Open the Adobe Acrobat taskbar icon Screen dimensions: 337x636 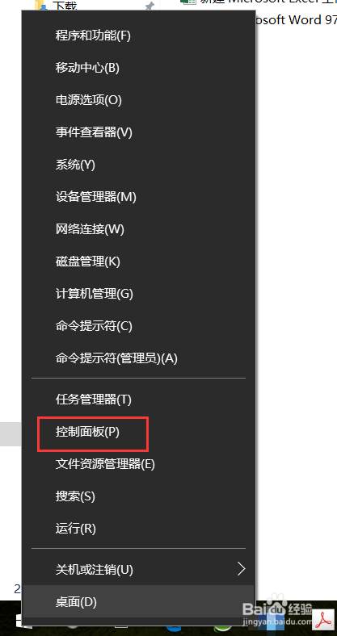324,621
